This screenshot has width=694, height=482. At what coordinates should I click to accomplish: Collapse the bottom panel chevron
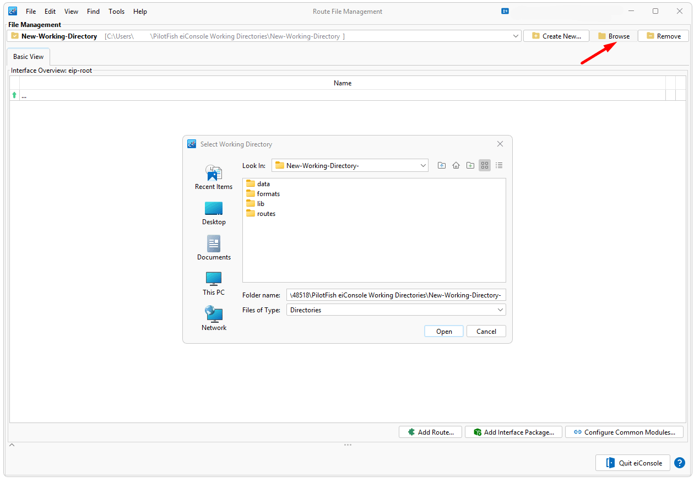click(12, 445)
